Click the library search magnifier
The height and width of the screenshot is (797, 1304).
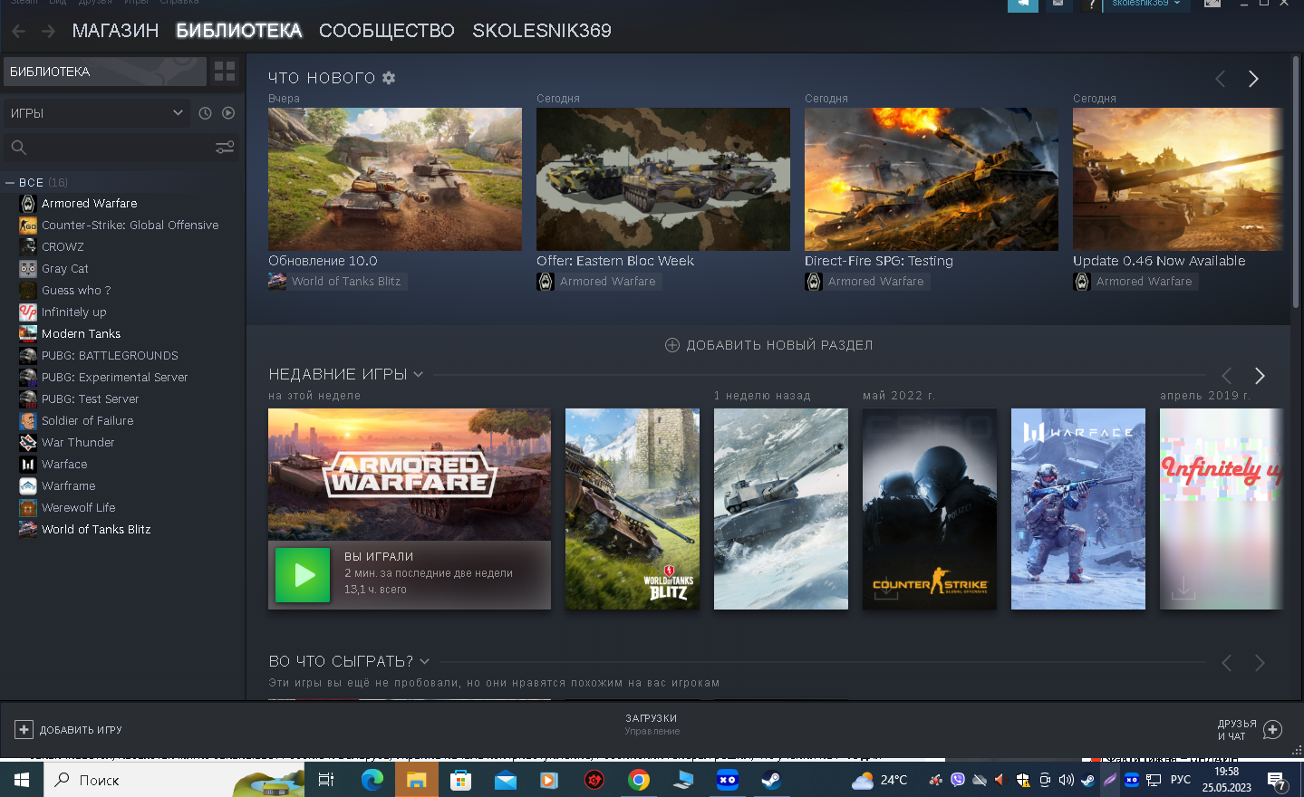(x=19, y=147)
